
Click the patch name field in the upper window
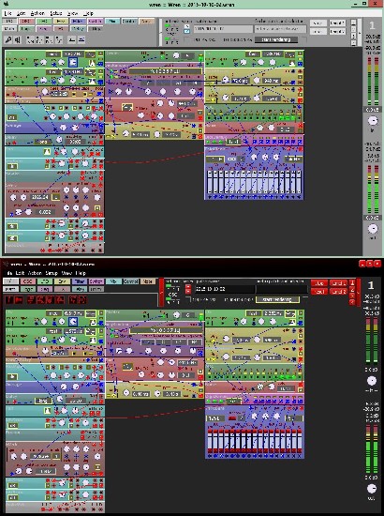point(223,29)
